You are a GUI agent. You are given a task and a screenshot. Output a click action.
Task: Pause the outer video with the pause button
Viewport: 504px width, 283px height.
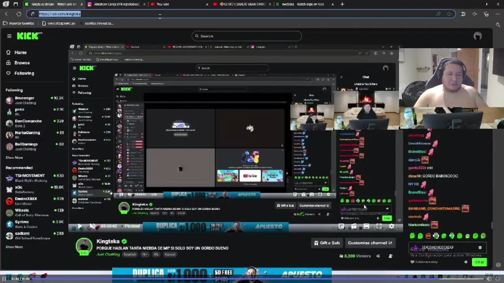click(x=5, y=279)
